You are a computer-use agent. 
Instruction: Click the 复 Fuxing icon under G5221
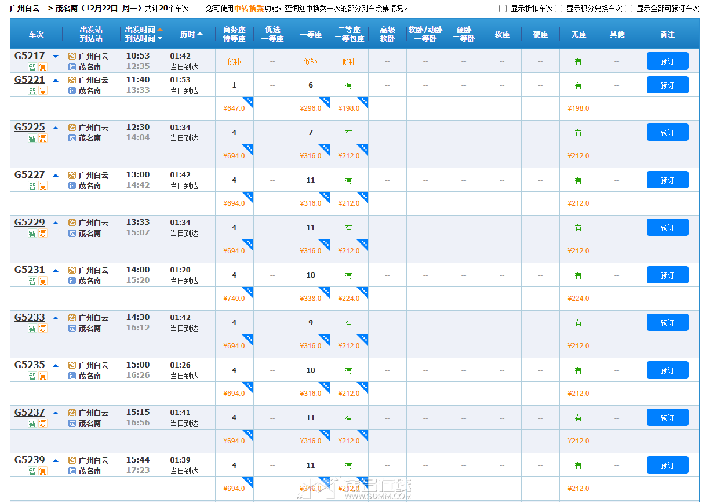(42, 91)
